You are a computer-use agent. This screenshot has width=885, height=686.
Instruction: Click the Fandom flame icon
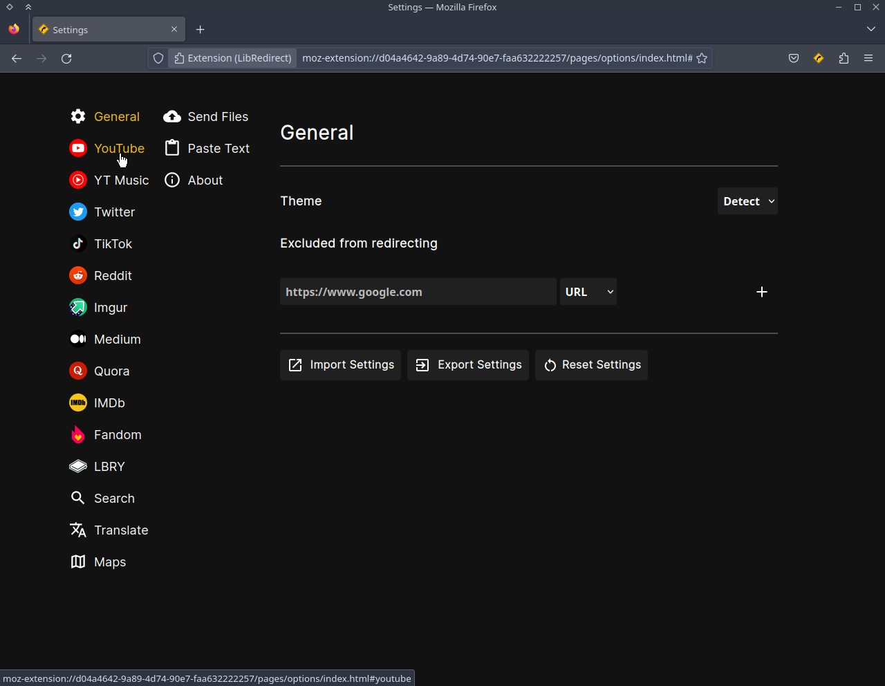click(x=78, y=434)
